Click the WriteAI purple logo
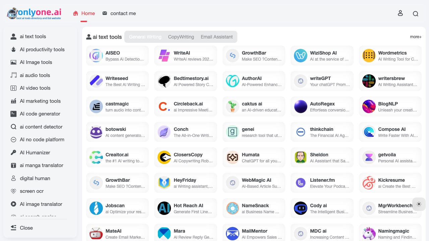This screenshot has height=241, width=429. [164, 56]
